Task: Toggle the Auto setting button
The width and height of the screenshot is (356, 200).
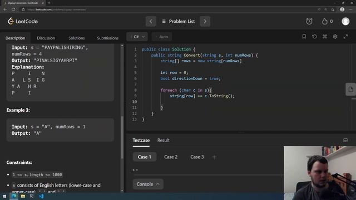Action: [x=162, y=37]
